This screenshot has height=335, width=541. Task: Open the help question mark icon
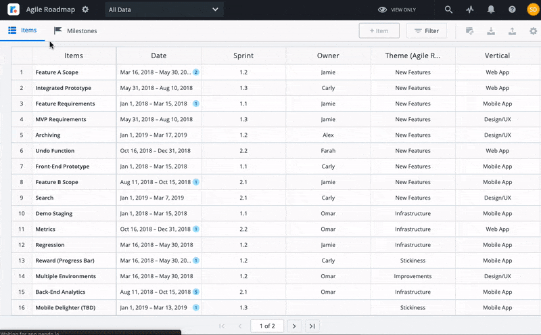coord(512,9)
